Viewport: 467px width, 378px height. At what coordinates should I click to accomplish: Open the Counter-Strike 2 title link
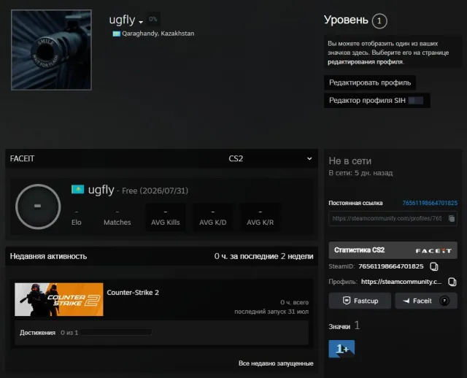point(133,293)
